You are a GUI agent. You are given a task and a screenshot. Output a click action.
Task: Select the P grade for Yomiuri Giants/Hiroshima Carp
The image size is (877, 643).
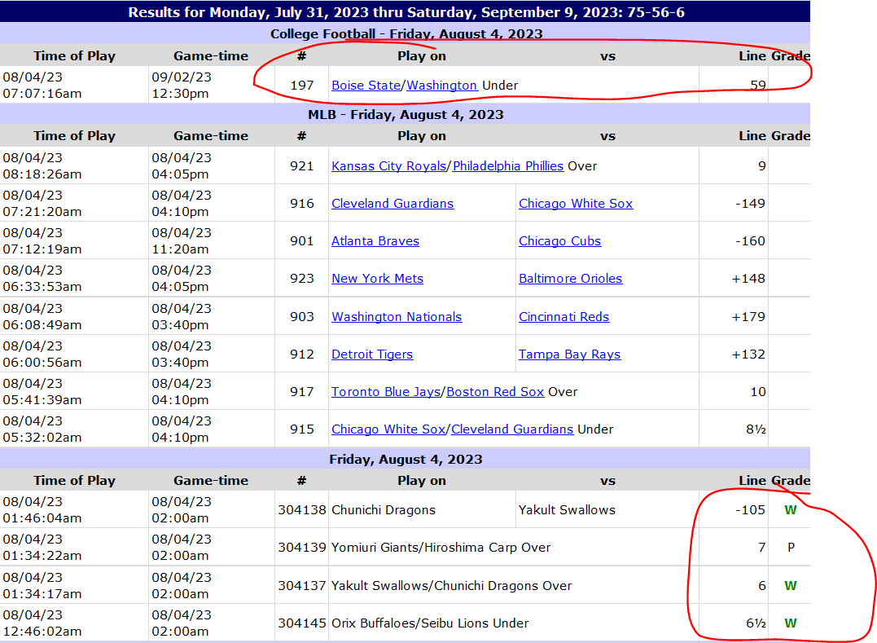(791, 548)
